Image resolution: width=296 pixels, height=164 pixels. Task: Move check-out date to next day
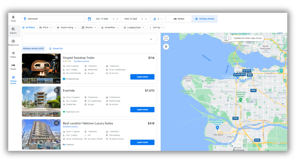(146, 19)
